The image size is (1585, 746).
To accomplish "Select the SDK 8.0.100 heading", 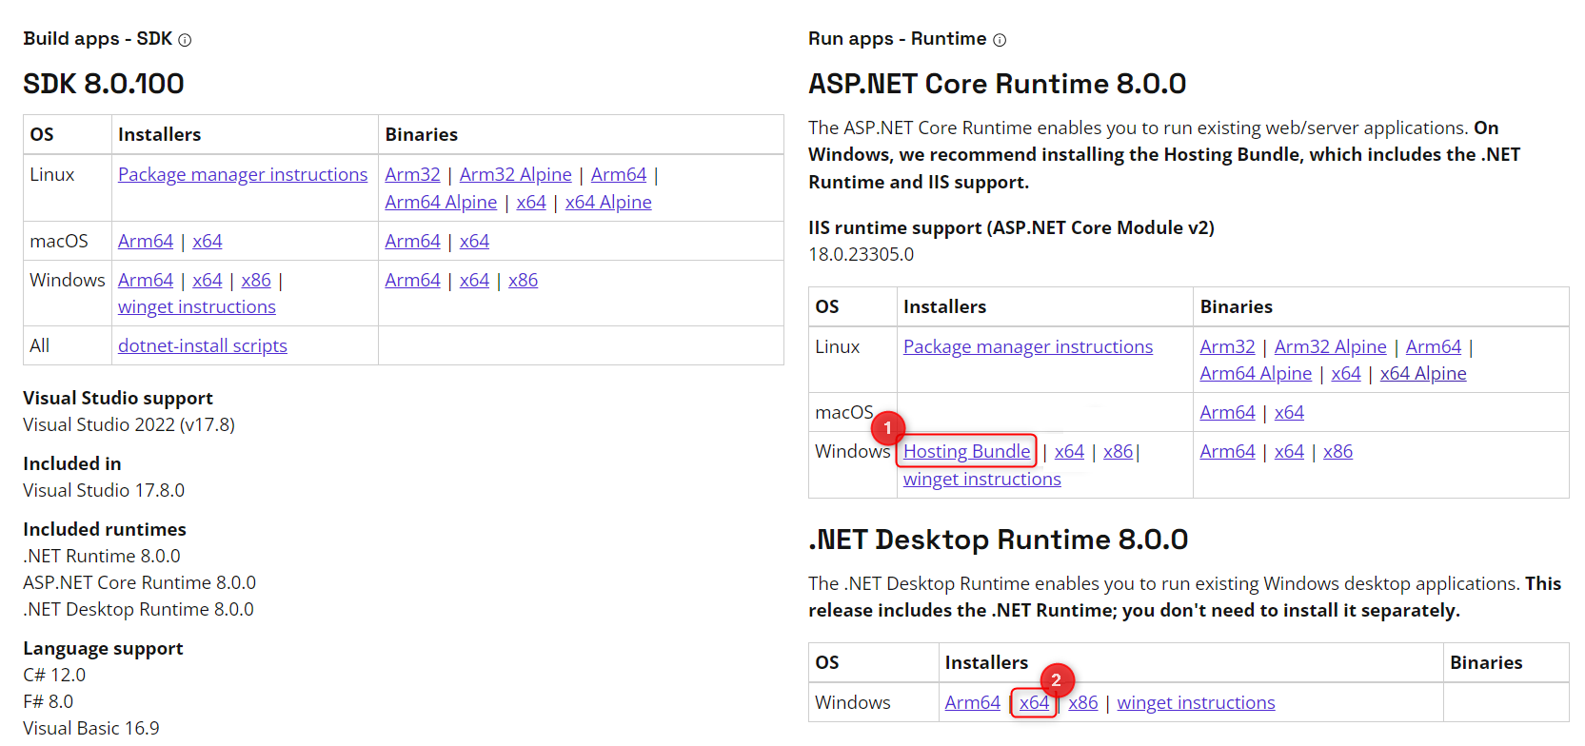I will tap(104, 84).
